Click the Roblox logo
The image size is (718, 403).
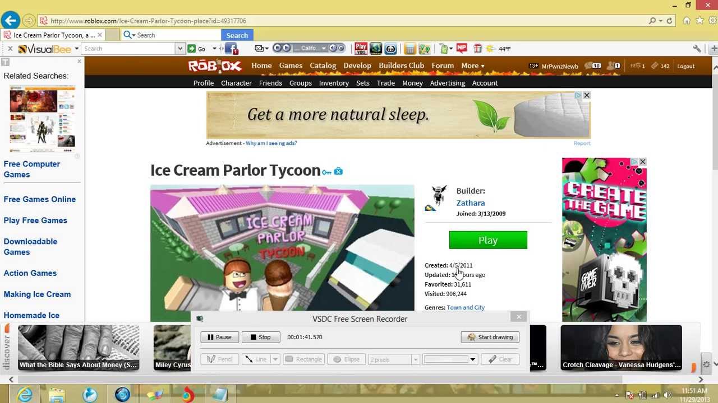click(215, 66)
